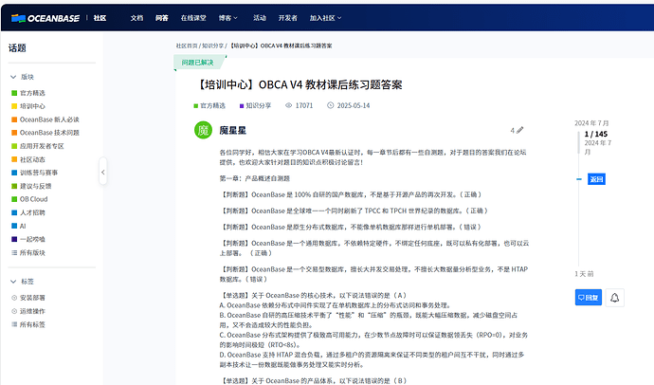Click the timeline scroller handle
Viewport: 654px width, 385px height.
click(579, 142)
